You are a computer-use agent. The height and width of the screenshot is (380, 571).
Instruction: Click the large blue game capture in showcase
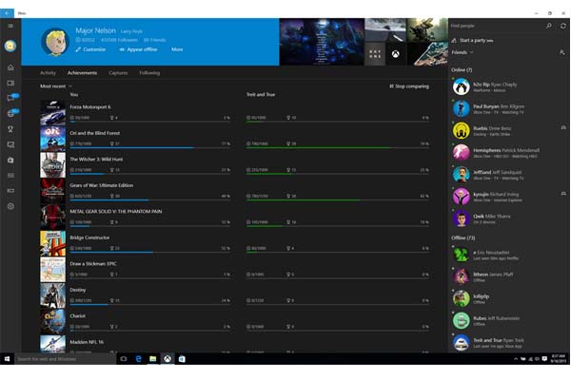point(322,42)
